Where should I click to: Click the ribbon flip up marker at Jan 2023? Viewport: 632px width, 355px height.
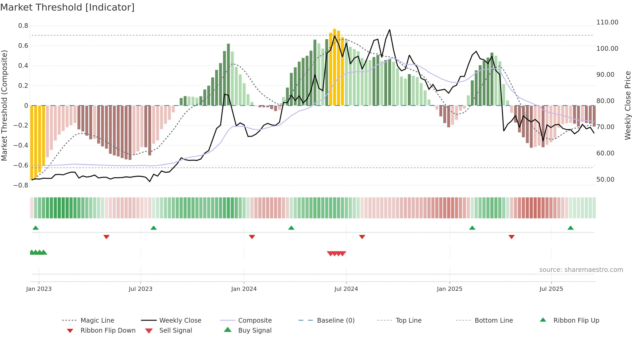[x=36, y=228]
